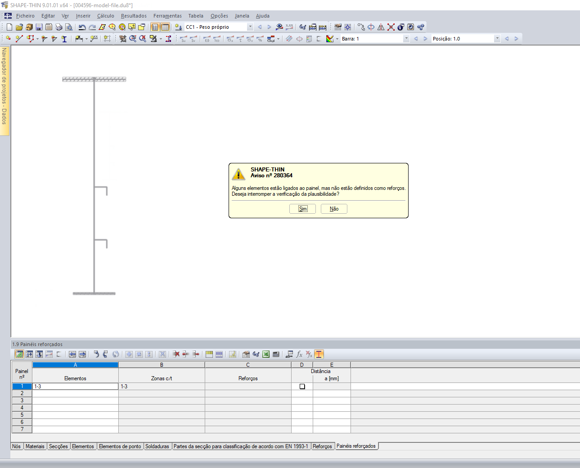Switch to the Elementos de ponto tab
This screenshot has width=580, height=468.
point(120,446)
